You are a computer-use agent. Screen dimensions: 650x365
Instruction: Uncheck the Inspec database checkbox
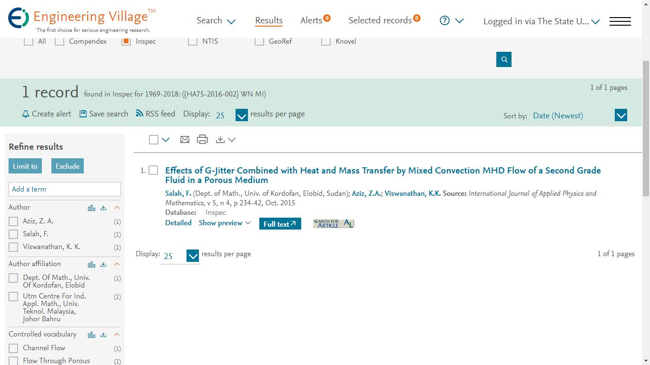coord(126,41)
